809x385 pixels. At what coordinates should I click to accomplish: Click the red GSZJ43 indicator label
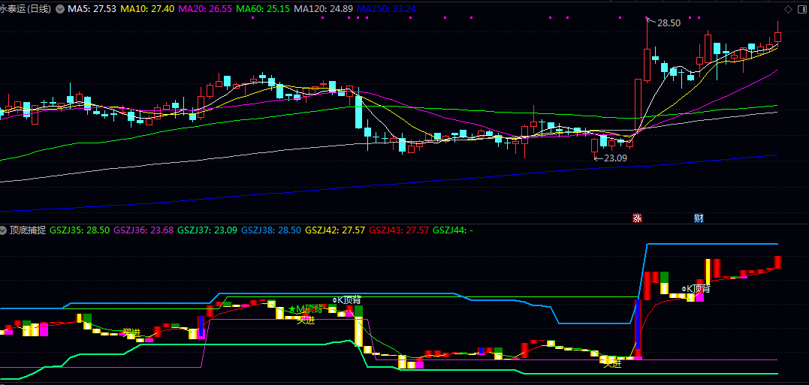click(398, 230)
